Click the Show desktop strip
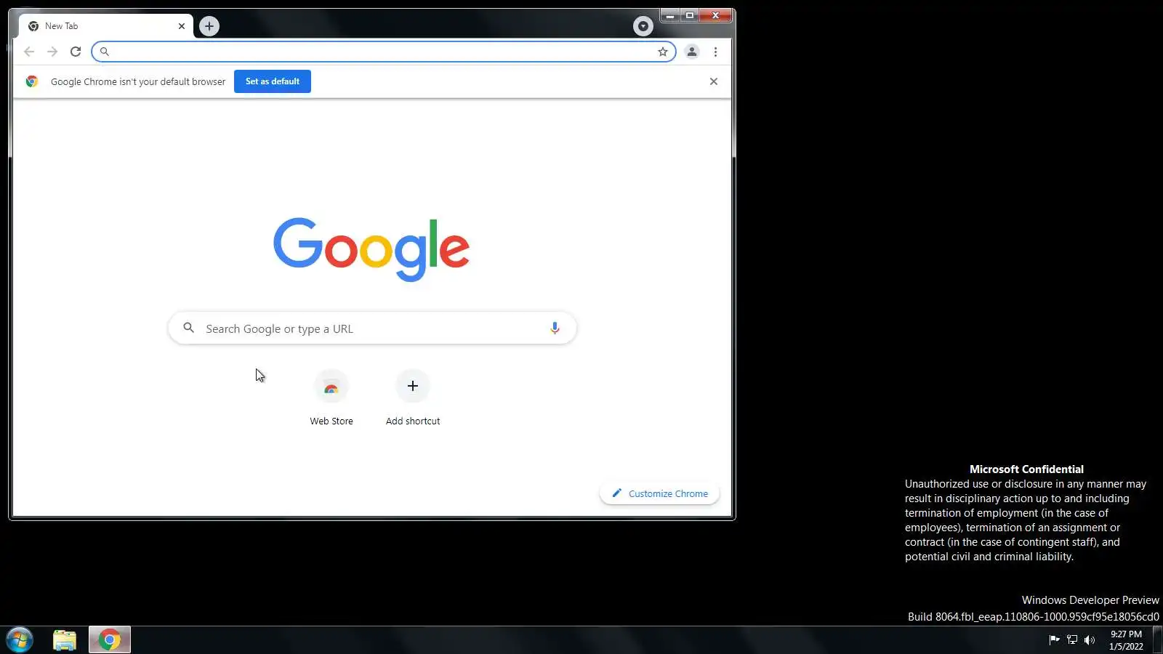This screenshot has height=654, width=1163. click(1157, 640)
